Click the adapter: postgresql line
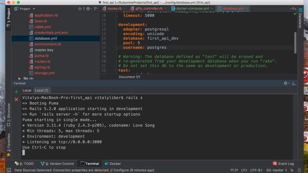This screenshot has width=308, height=173. (146, 29)
